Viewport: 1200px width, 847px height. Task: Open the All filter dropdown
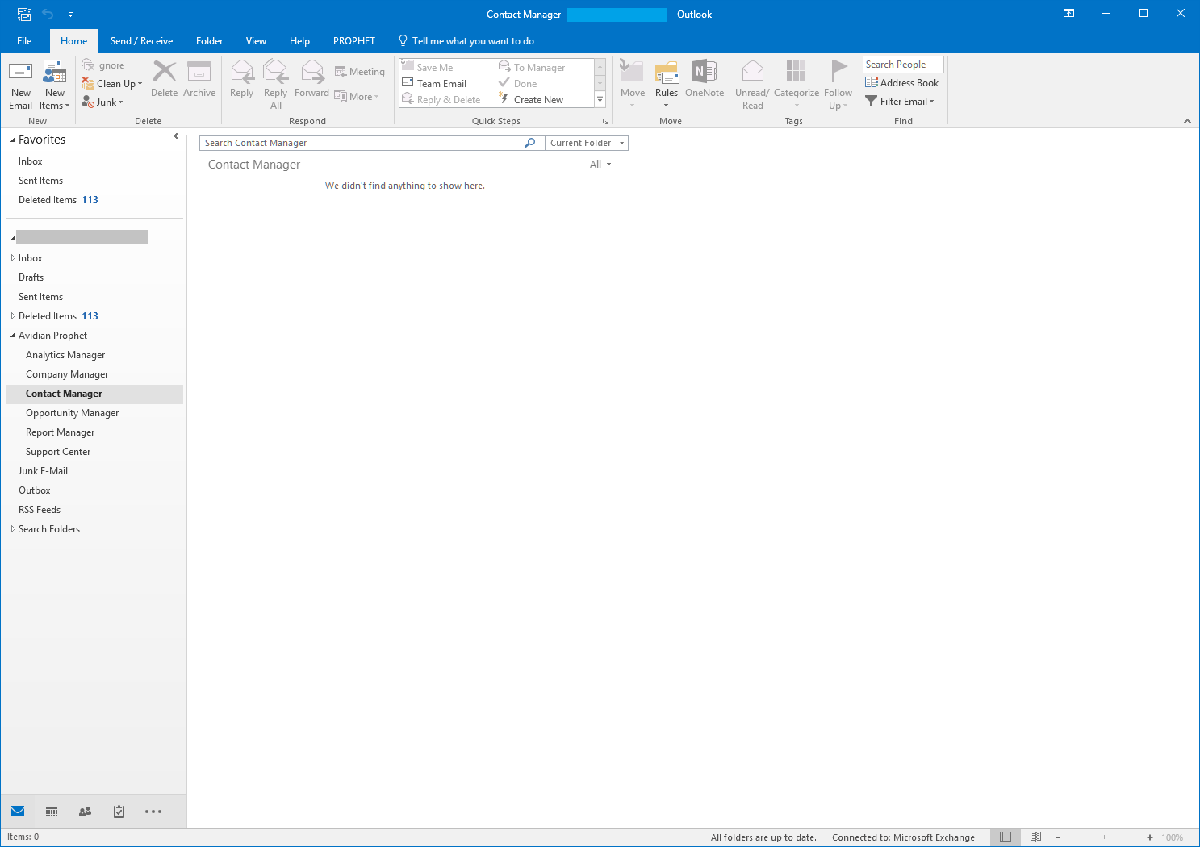600,165
